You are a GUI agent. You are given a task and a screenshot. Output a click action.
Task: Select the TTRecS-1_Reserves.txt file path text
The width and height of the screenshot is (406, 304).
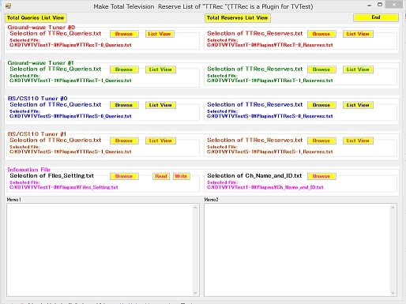pos(270,152)
